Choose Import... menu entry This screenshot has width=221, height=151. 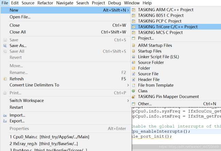[x=66, y=115]
